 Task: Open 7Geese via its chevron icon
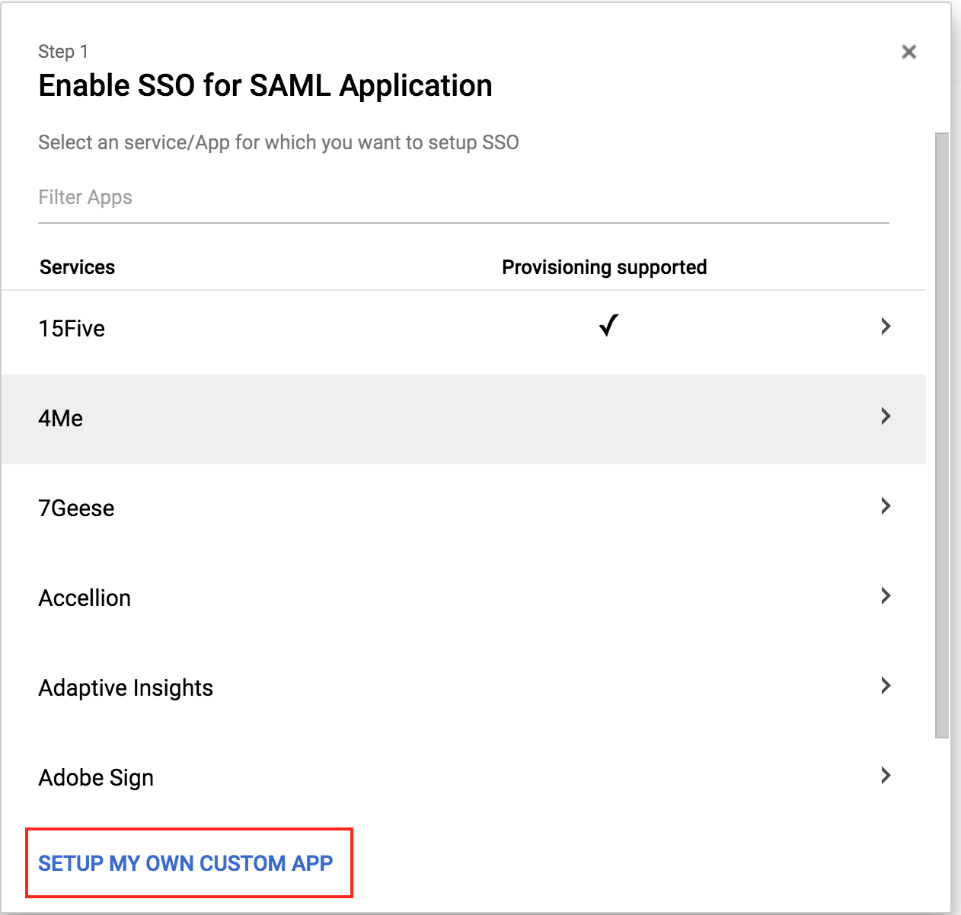[885, 506]
